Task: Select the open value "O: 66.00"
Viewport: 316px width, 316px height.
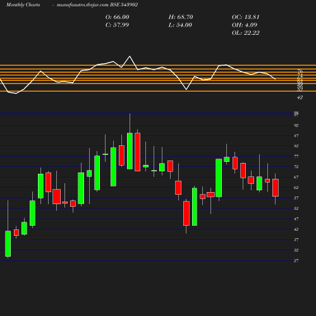Action: [x=117, y=17]
